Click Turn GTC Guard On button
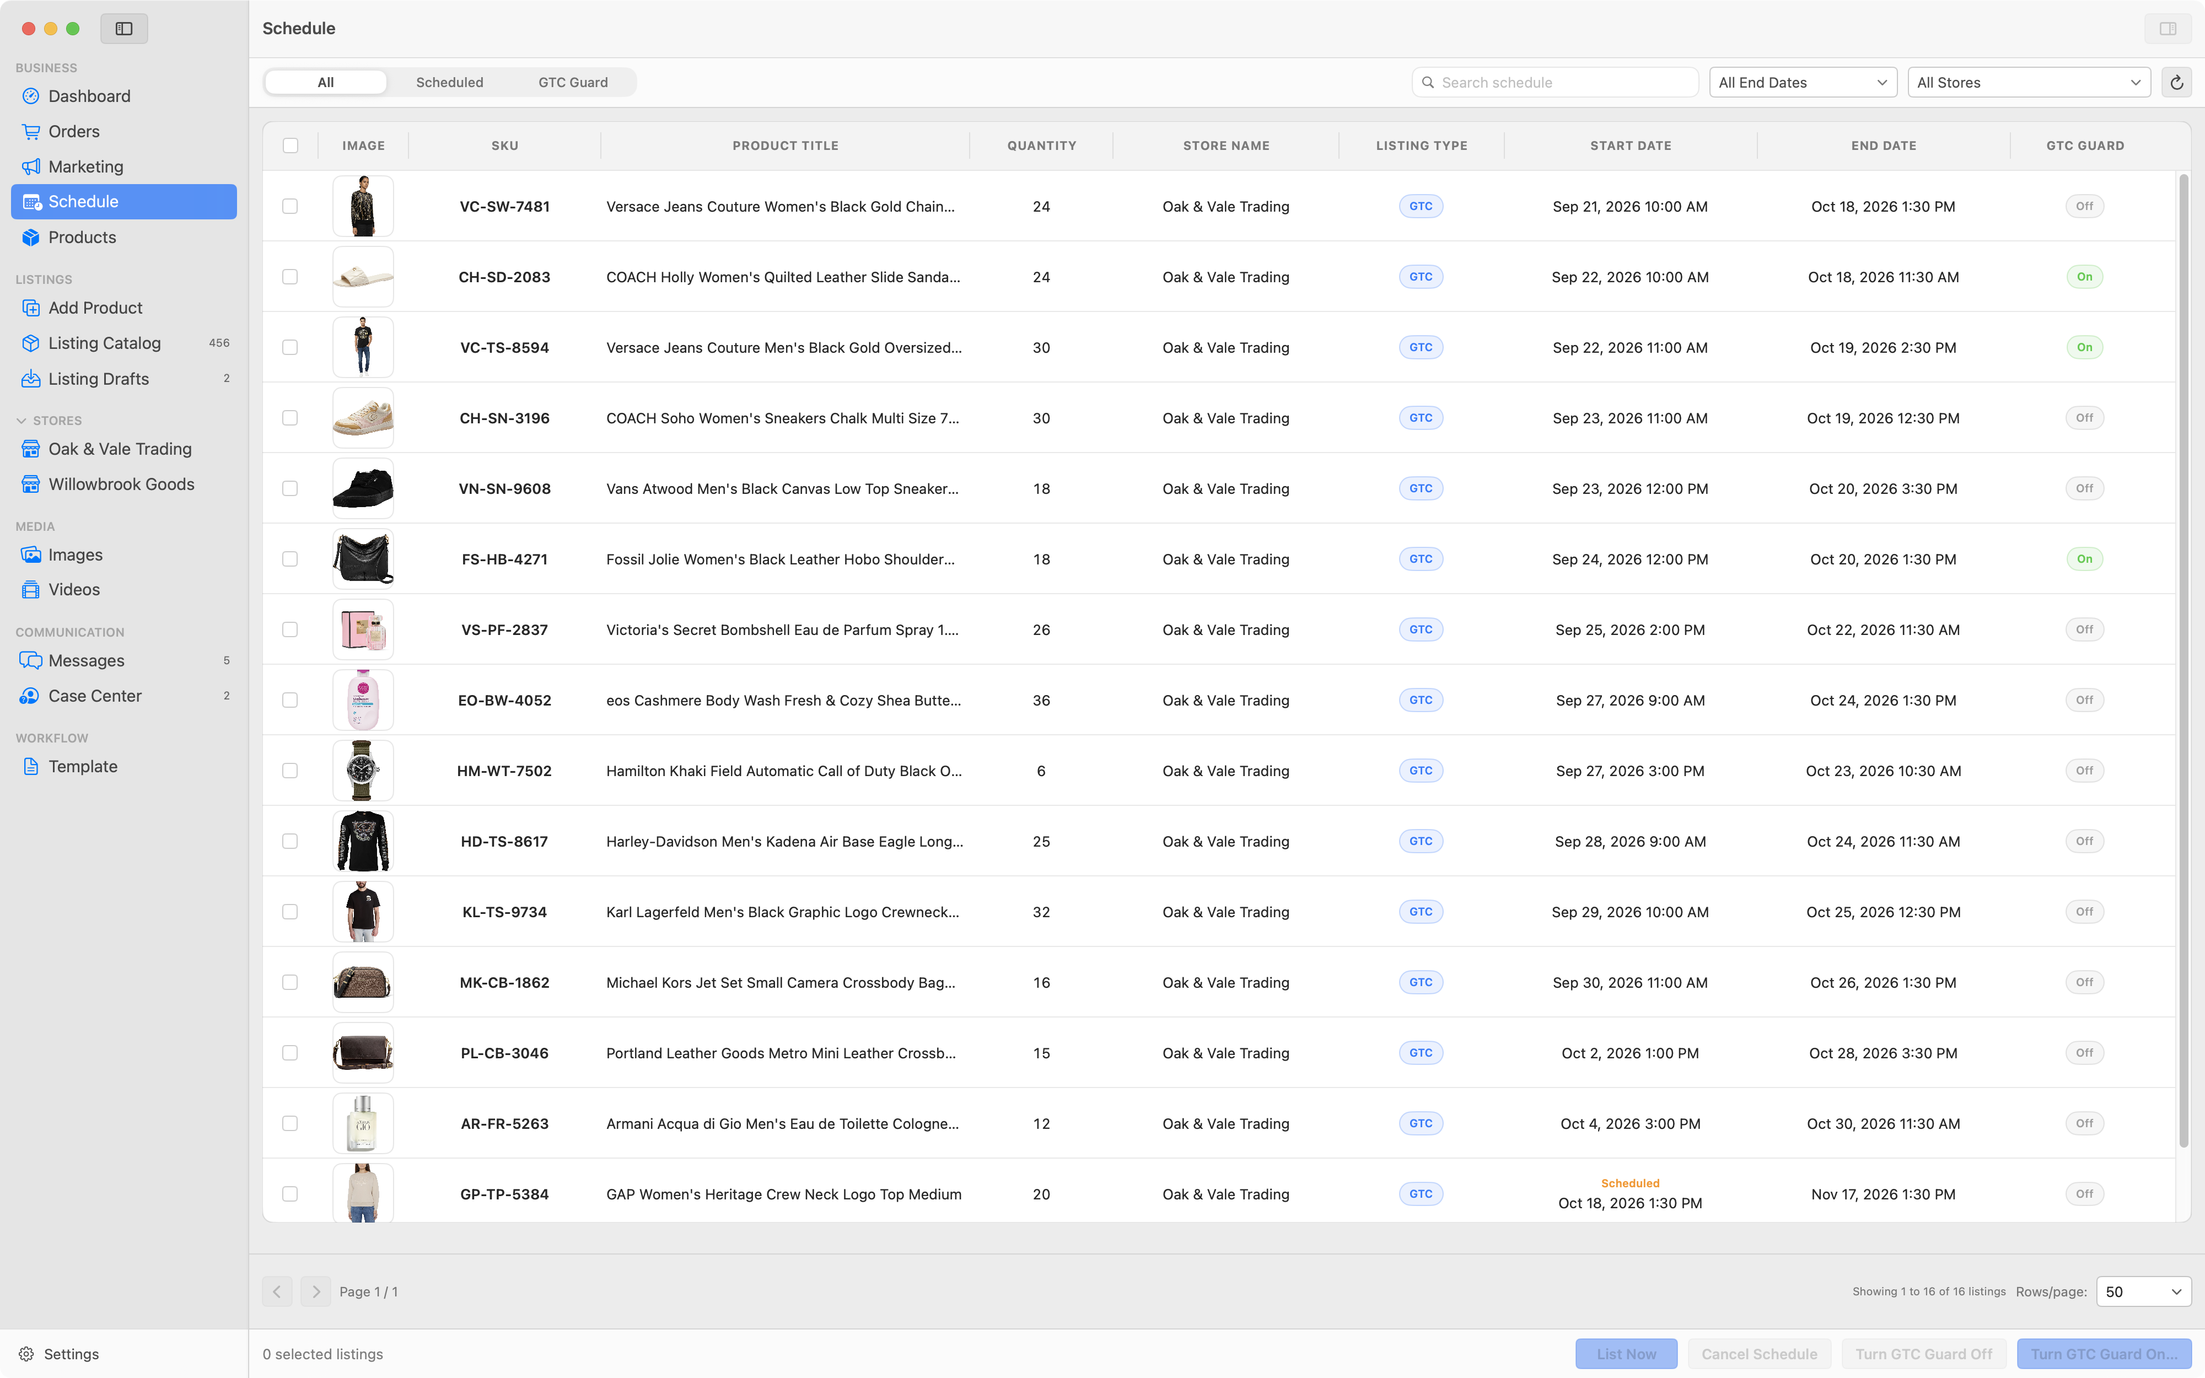The height and width of the screenshot is (1378, 2205). click(2104, 1354)
